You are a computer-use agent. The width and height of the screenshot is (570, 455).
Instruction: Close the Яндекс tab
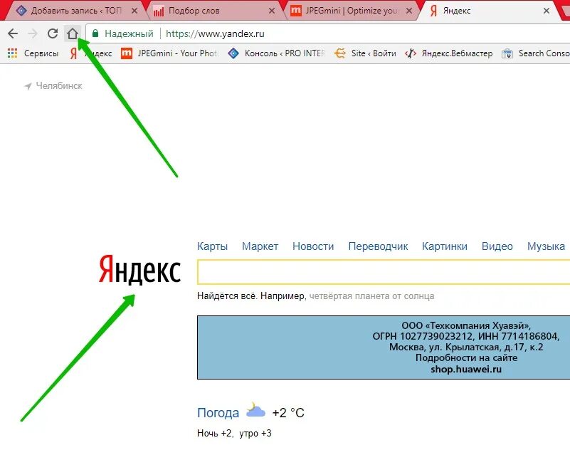coord(547,11)
